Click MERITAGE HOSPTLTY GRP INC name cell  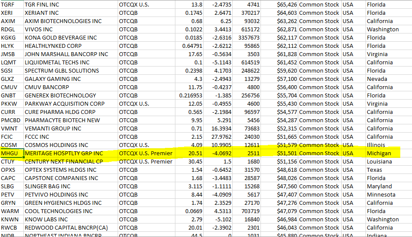click(71, 153)
